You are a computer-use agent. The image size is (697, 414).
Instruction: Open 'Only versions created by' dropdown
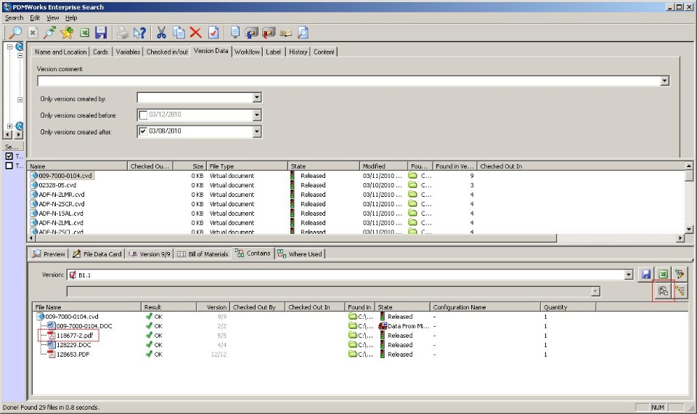(x=256, y=97)
